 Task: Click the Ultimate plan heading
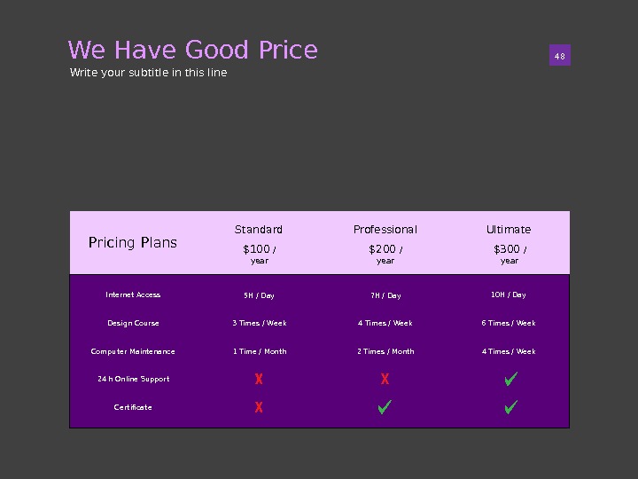[509, 230]
